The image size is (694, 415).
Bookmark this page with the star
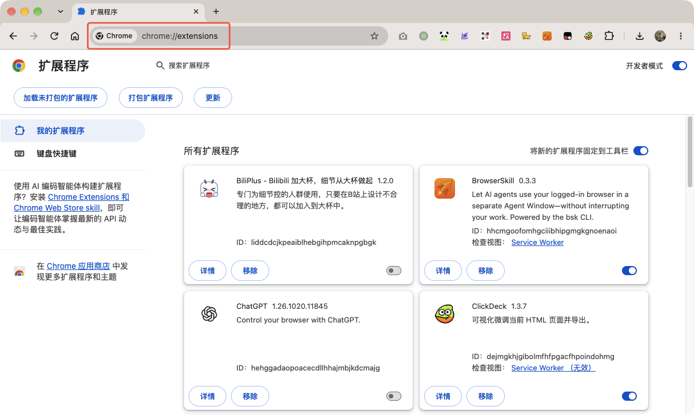[374, 36]
